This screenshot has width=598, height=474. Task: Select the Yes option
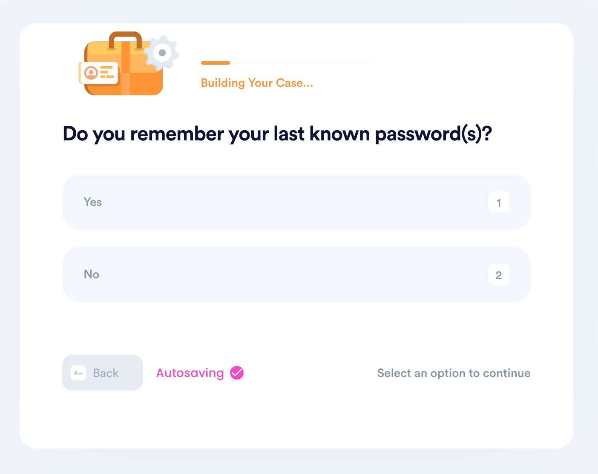(x=296, y=202)
